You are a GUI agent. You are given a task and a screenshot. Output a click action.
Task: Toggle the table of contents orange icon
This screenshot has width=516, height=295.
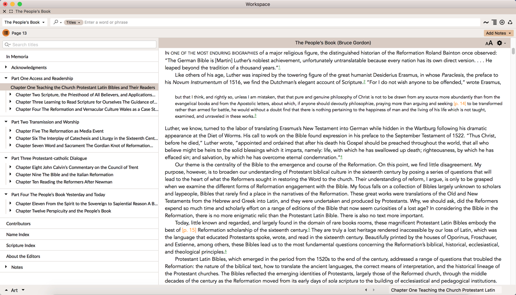[x=6, y=33]
